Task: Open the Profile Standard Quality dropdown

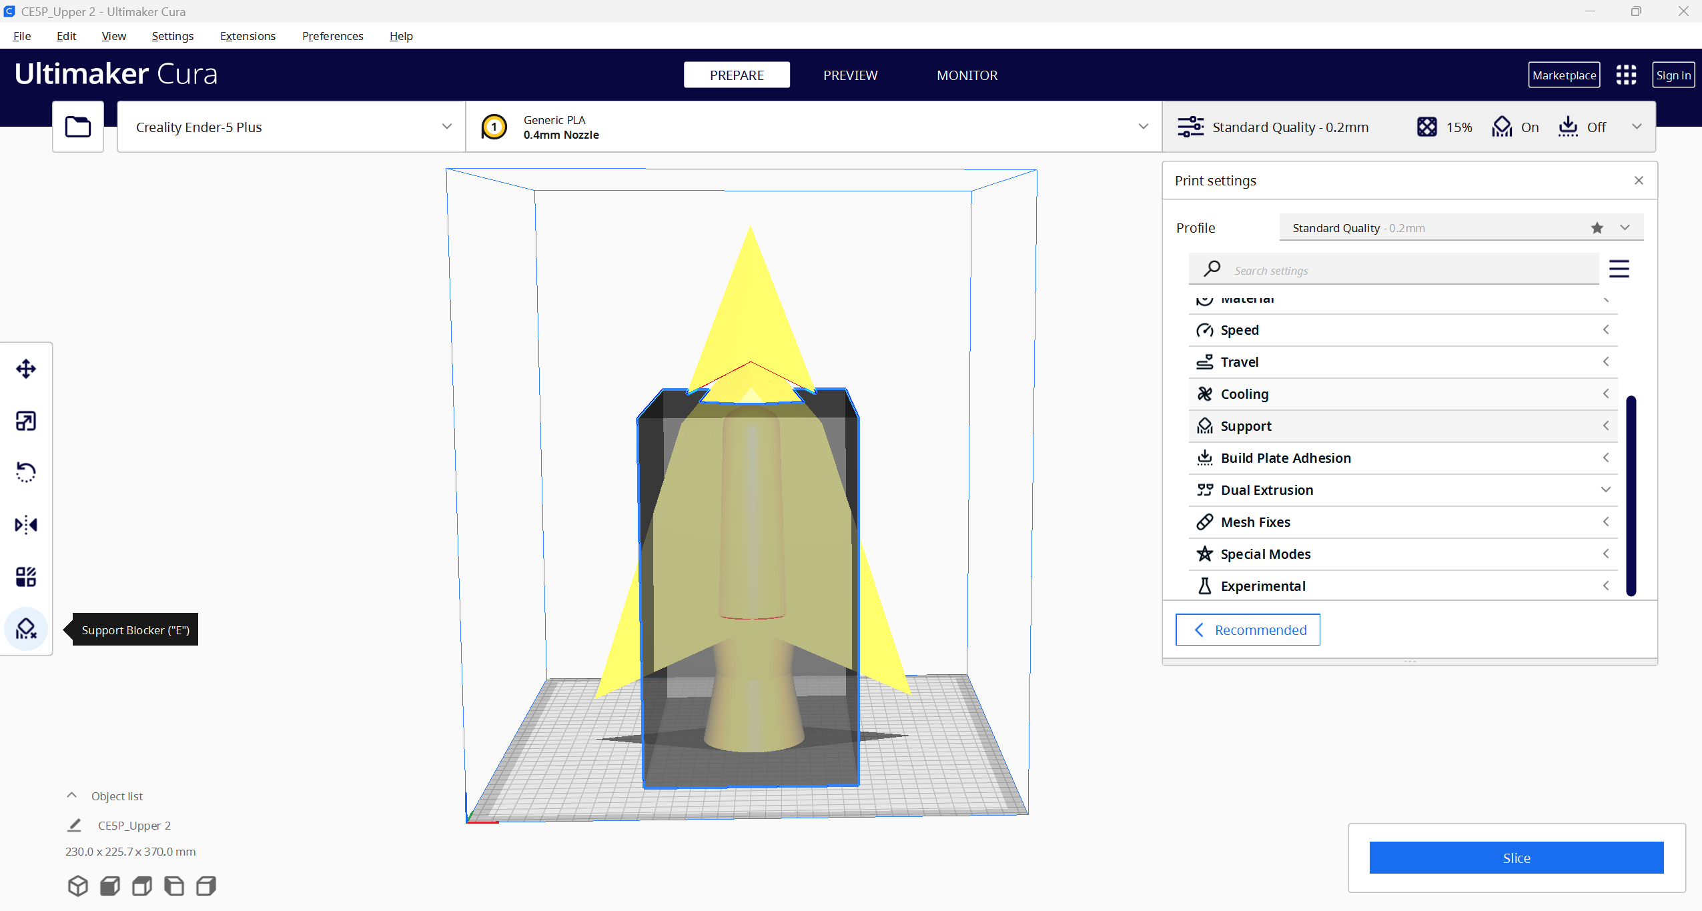Action: click(x=1461, y=228)
